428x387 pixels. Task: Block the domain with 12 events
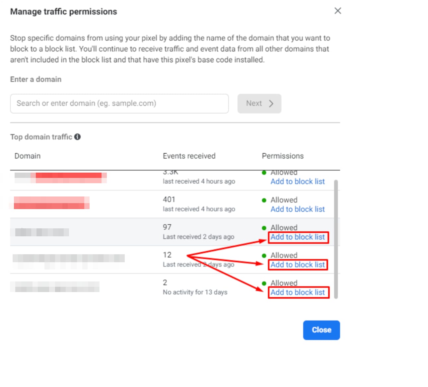(298, 265)
